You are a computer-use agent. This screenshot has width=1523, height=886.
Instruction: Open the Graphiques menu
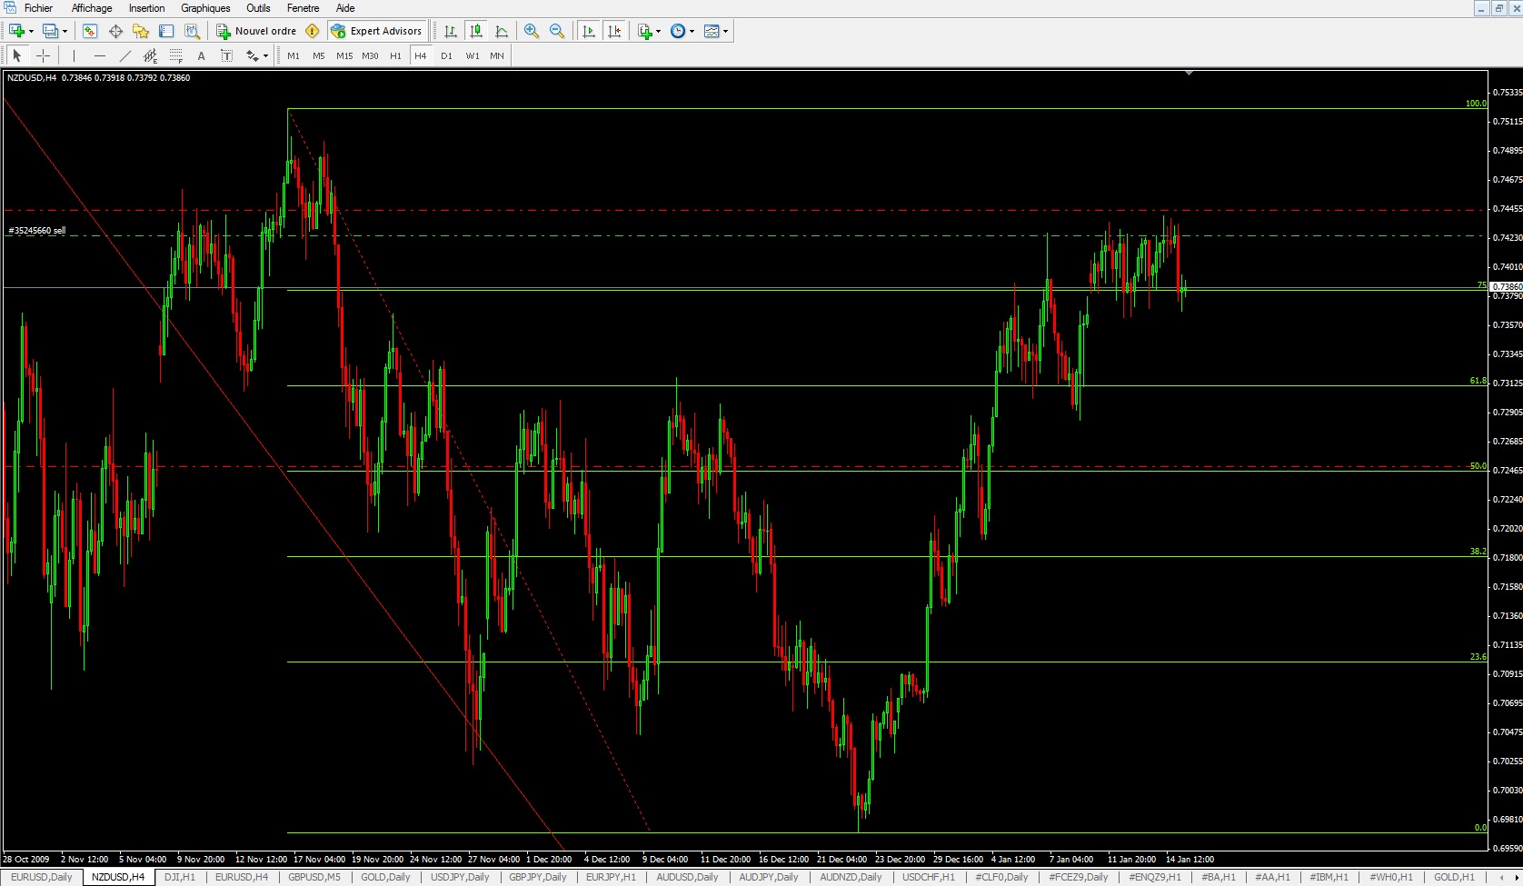205,8
